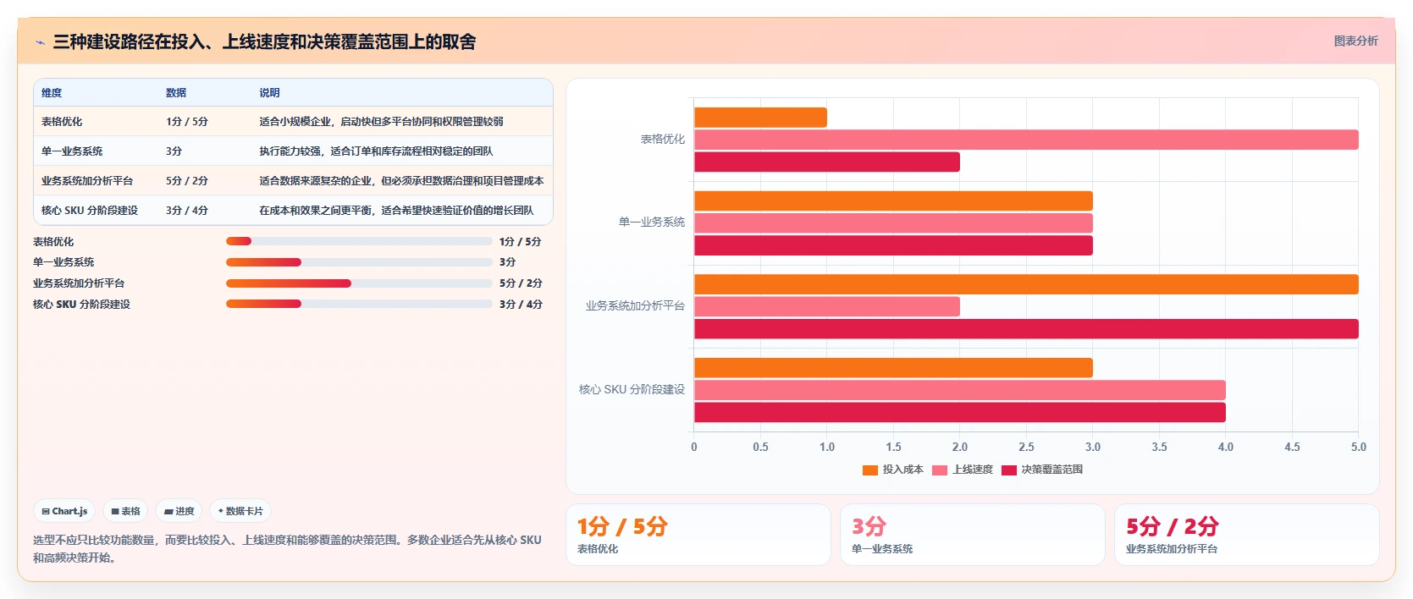This screenshot has width=1413, height=599.
Task: Click the pink 上线速度 bar for 业务系统加分析平台
Action: 827,306
